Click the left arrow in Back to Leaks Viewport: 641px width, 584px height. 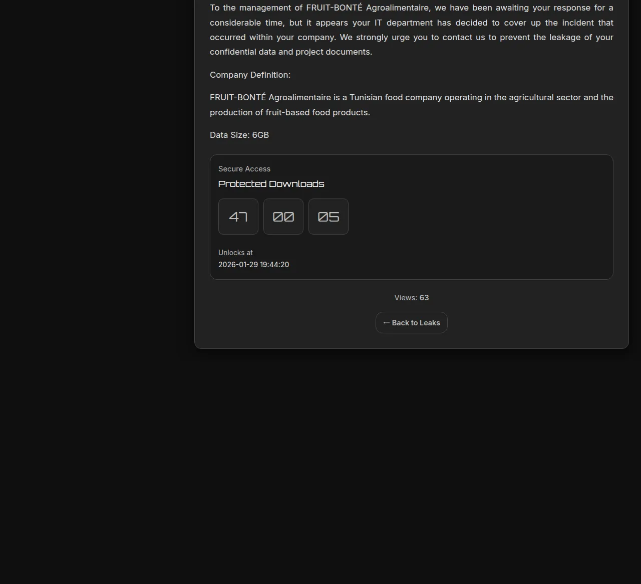[386, 323]
